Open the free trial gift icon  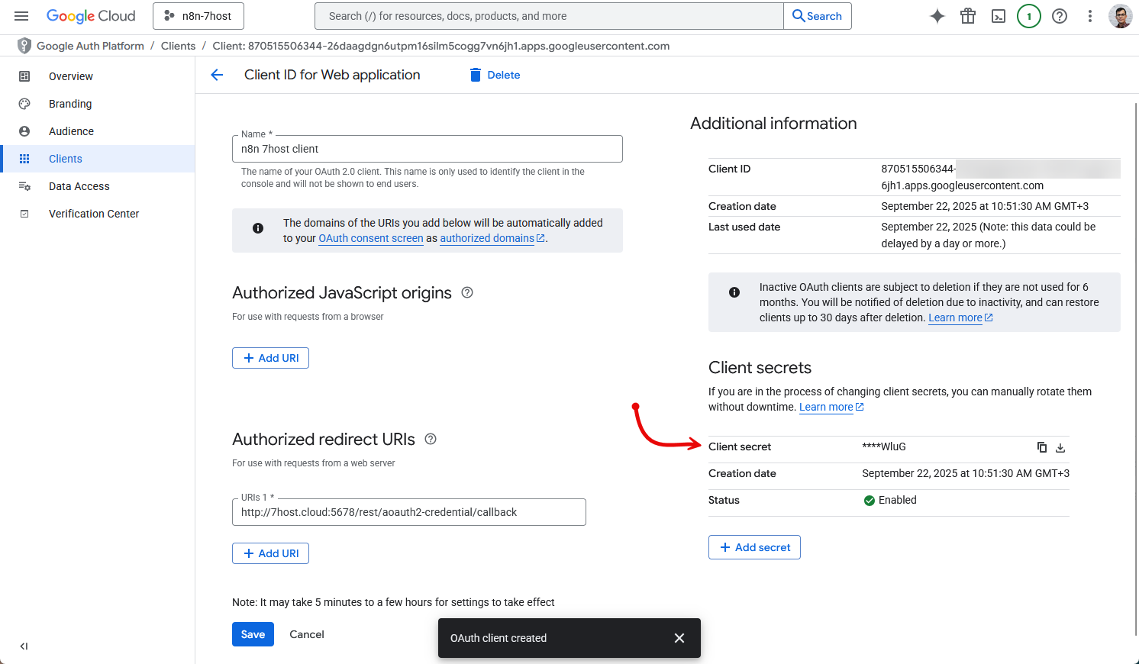(968, 16)
